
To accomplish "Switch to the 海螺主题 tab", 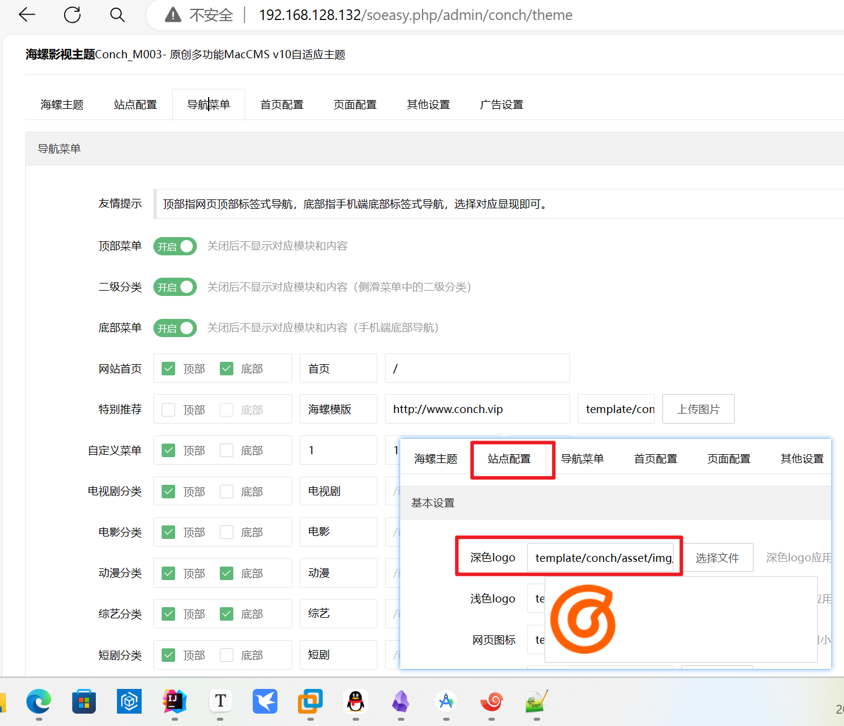I will pyautogui.click(x=62, y=105).
